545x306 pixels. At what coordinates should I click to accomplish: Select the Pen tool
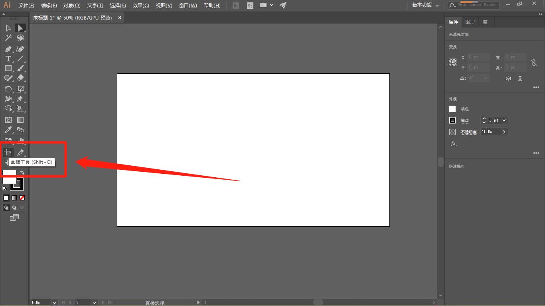coord(8,49)
